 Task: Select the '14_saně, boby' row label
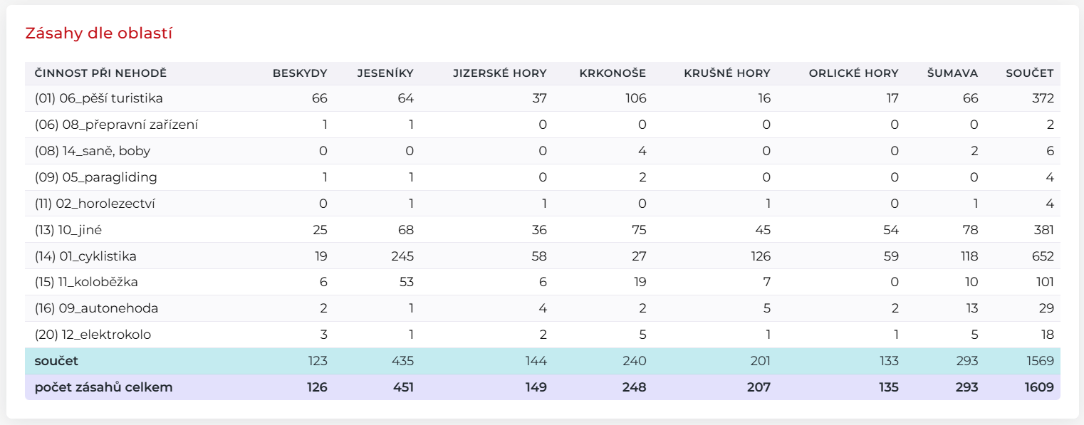tap(92, 151)
